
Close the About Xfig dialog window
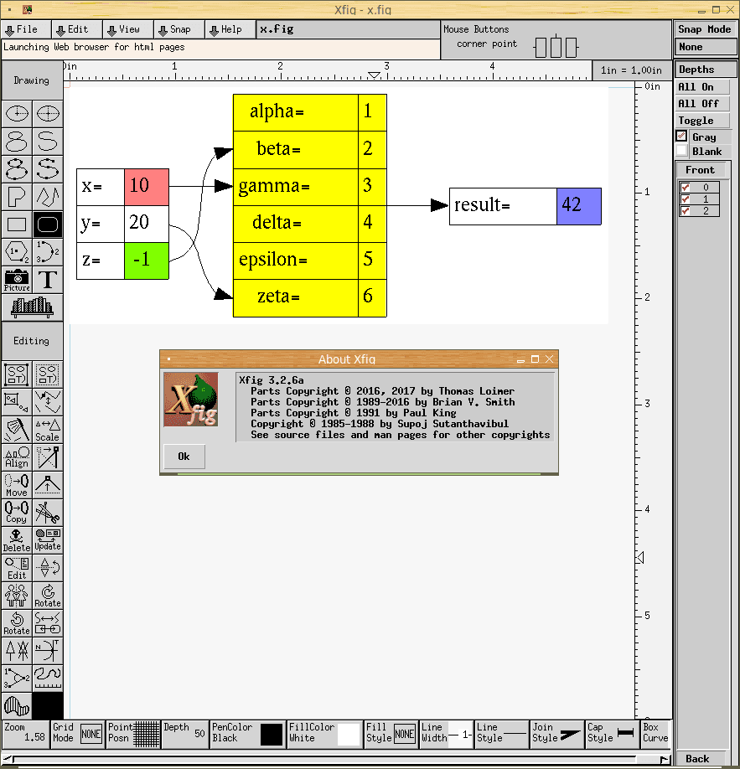(550, 359)
